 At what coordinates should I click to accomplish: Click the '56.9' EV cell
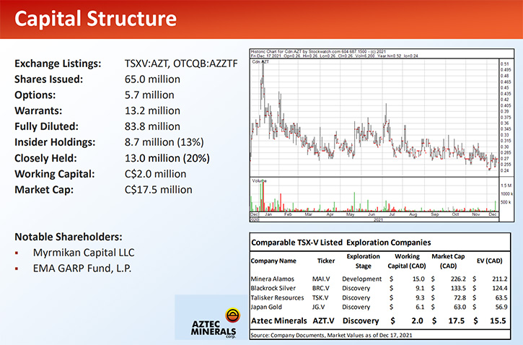(x=501, y=307)
